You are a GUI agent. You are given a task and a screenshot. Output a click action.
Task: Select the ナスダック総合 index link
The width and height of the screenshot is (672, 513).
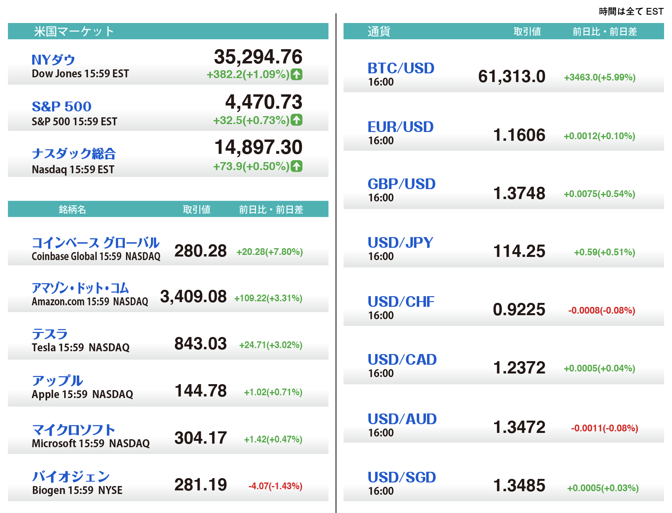pyautogui.click(x=74, y=153)
